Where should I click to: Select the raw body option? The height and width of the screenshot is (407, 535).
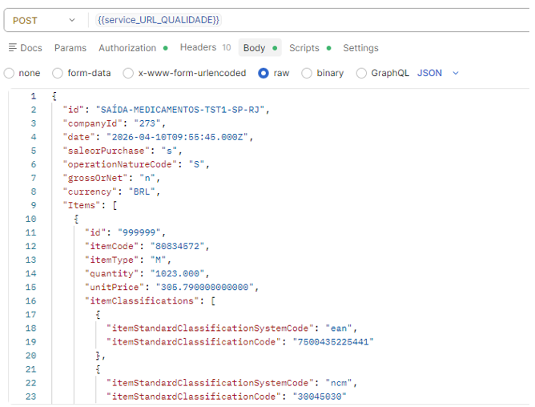[x=263, y=73]
